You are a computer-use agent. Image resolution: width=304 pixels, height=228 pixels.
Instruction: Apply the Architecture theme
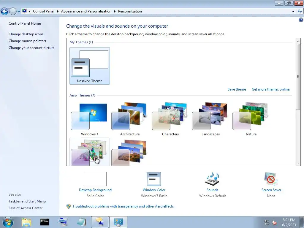130,119
